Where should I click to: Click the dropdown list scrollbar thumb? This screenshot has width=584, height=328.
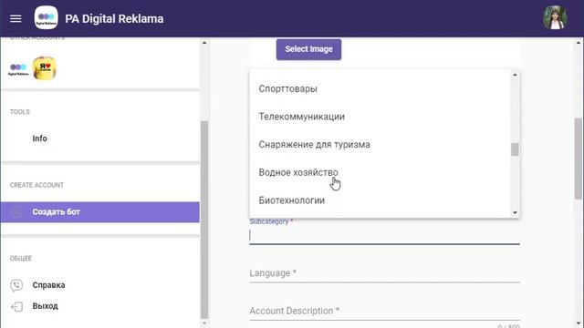(x=515, y=149)
